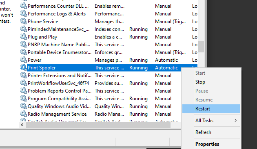The image size is (257, 149).
Task: Select Portable Device Enumerator service name
Action: pyautogui.click(x=60, y=52)
